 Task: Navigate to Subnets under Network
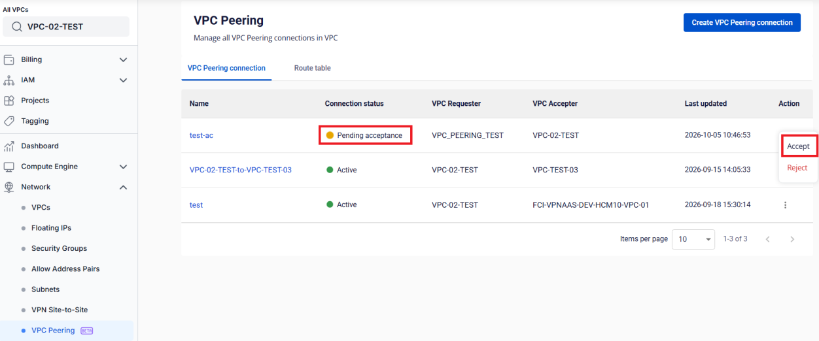tap(45, 289)
